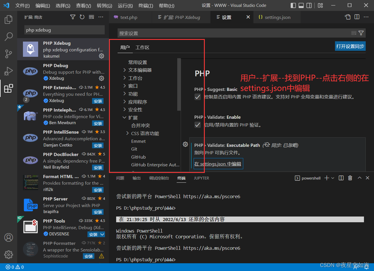
Task: Click the 在 settings.json 中编辑 link
Action: click(218, 164)
